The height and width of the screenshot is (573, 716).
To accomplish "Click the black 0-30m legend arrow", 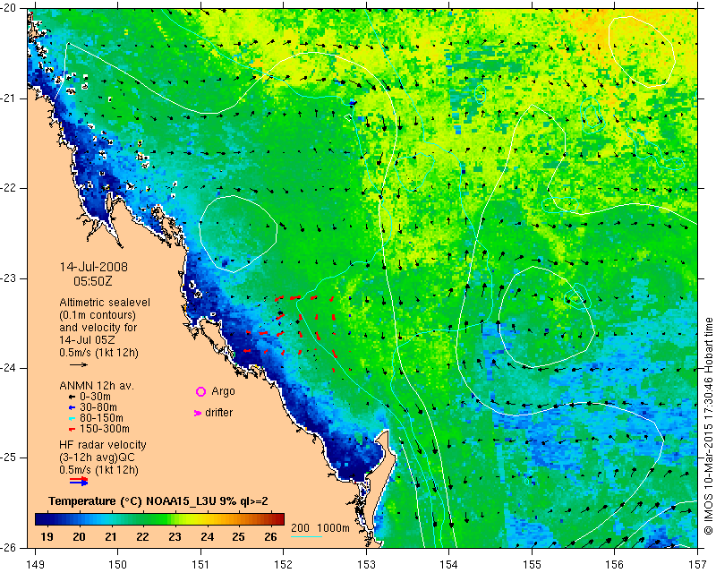I will coord(72,398).
